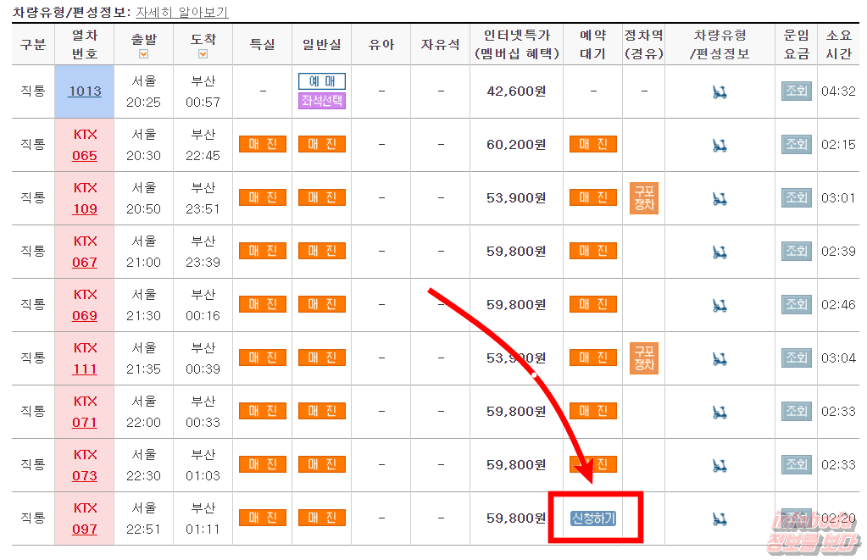The width and height of the screenshot is (867, 560).
Task: Select arrival 부산 01:11 cell
Action: coord(203,518)
